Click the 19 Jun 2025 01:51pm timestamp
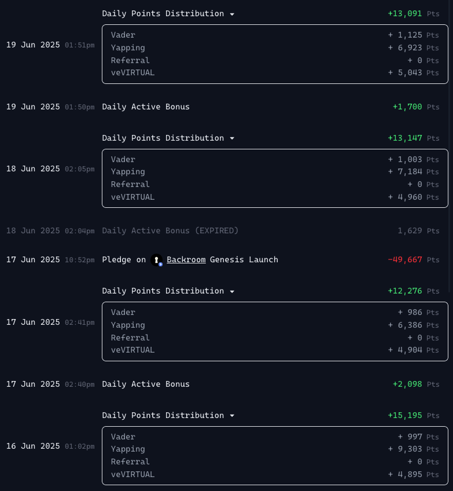Screen dimensions: 453x491 pyautogui.click(x=50, y=45)
